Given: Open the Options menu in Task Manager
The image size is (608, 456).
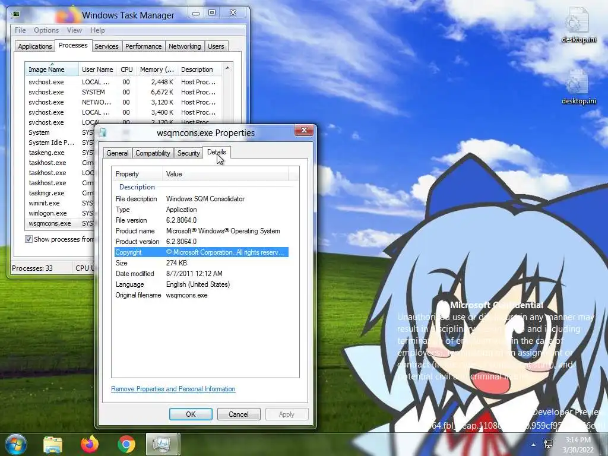Looking at the screenshot, I should point(46,30).
